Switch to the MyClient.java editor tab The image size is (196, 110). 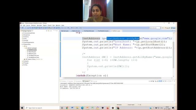65,31
